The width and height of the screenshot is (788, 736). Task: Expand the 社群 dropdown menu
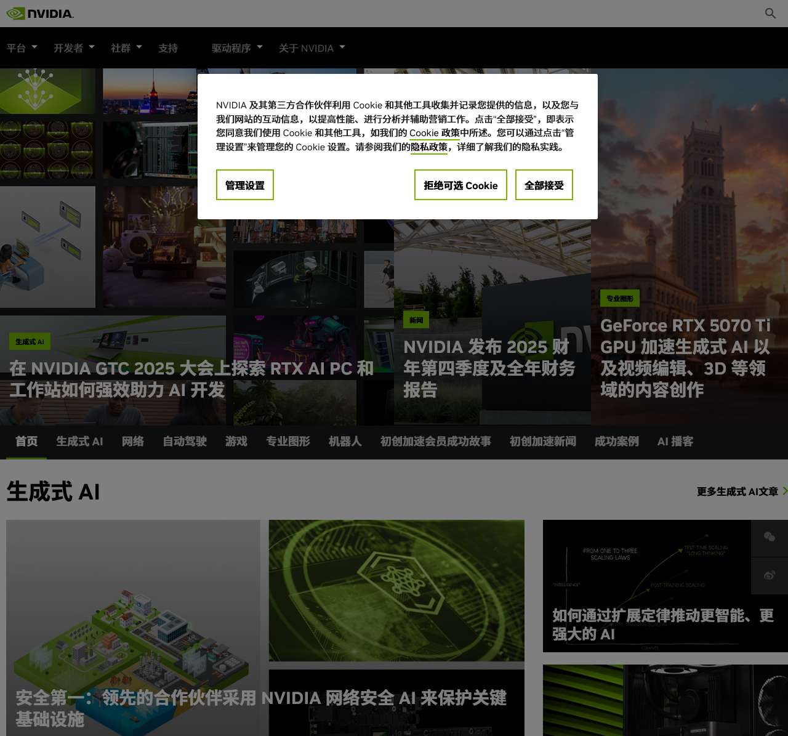tap(126, 48)
